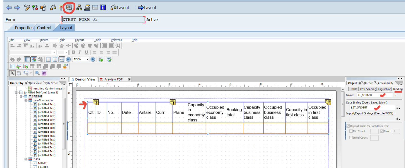The height and width of the screenshot is (168, 405).
Task: Click the Layout button with blue arrow
Action: click(x=147, y=8)
